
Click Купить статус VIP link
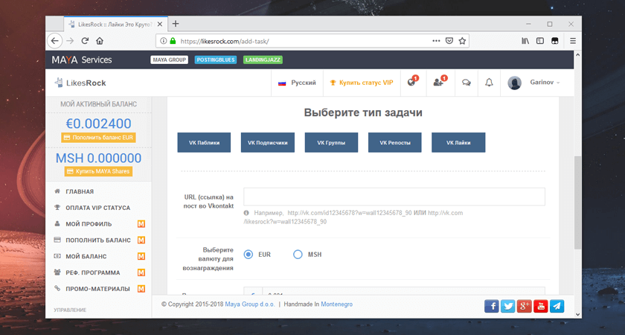tap(362, 83)
